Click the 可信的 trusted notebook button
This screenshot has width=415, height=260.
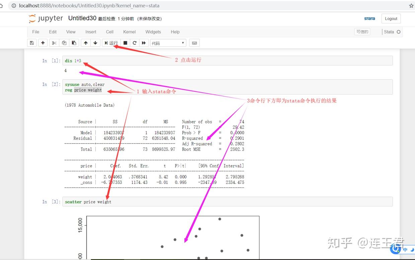tap(362, 32)
